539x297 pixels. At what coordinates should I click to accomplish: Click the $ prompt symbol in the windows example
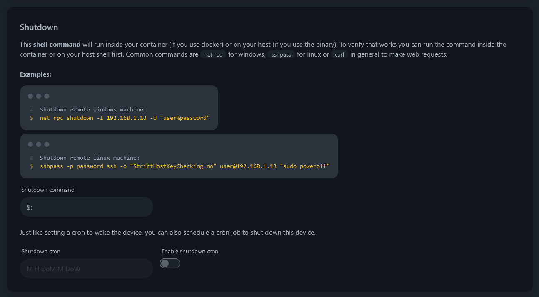(31, 118)
